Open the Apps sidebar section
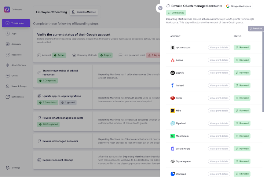The image size is (267, 177). (14, 33)
